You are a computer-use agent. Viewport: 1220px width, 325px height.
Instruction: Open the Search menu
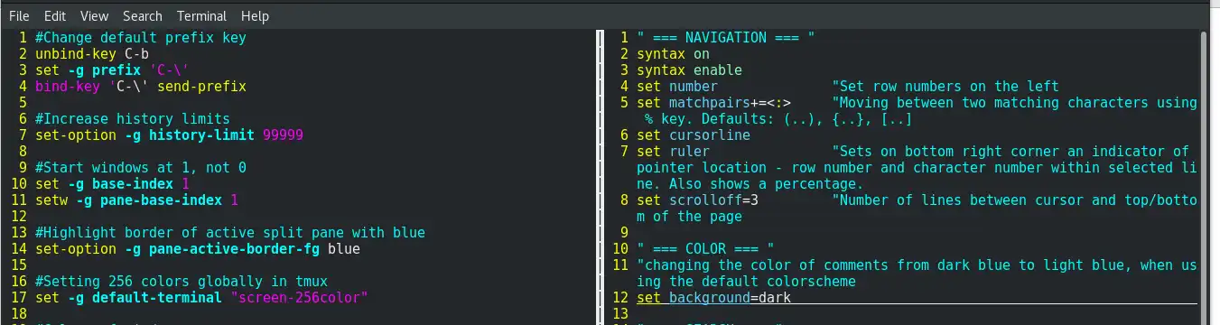[x=143, y=16]
